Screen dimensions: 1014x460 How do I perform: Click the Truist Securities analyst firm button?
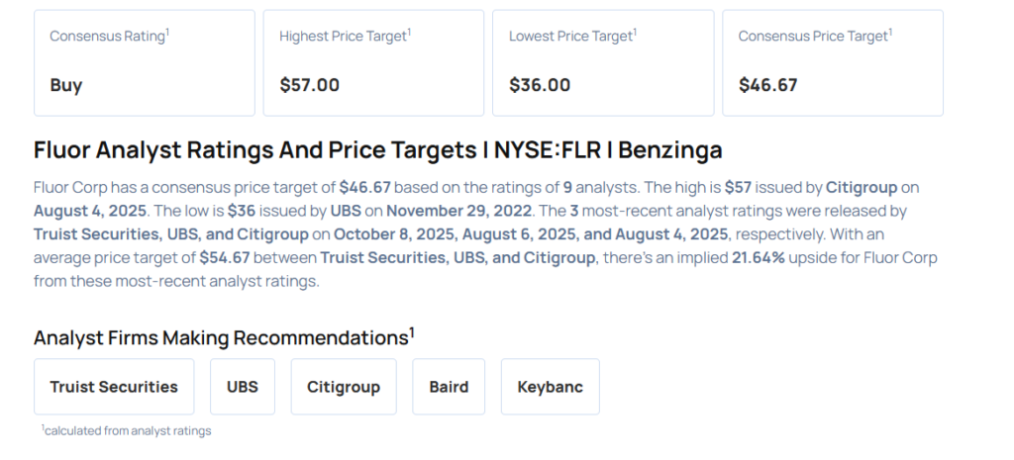point(114,387)
